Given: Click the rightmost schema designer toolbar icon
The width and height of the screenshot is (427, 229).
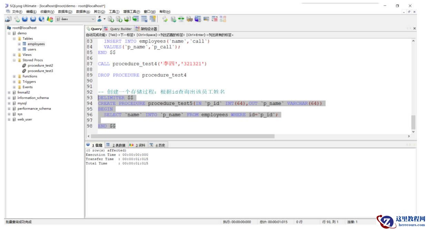Looking at the screenshot, I should point(223,19).
